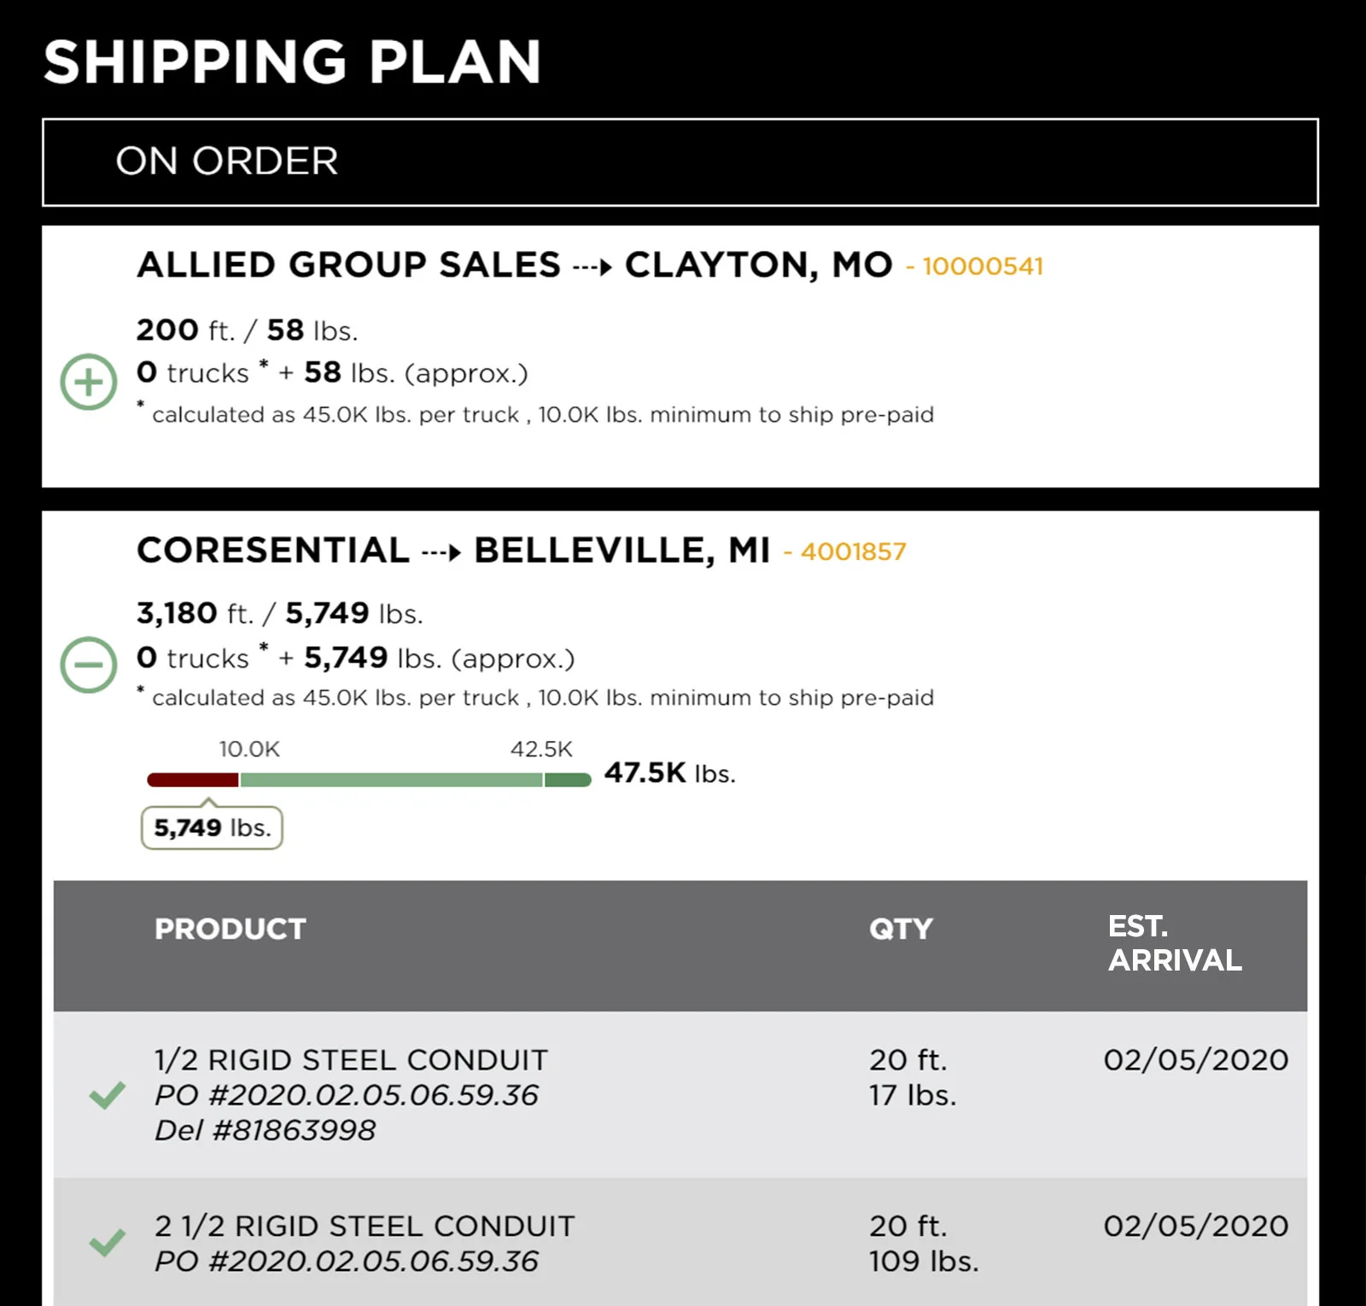Sort by the PRODUCT column header
Screen dimensions: 1366x1306
coord(231,929)
